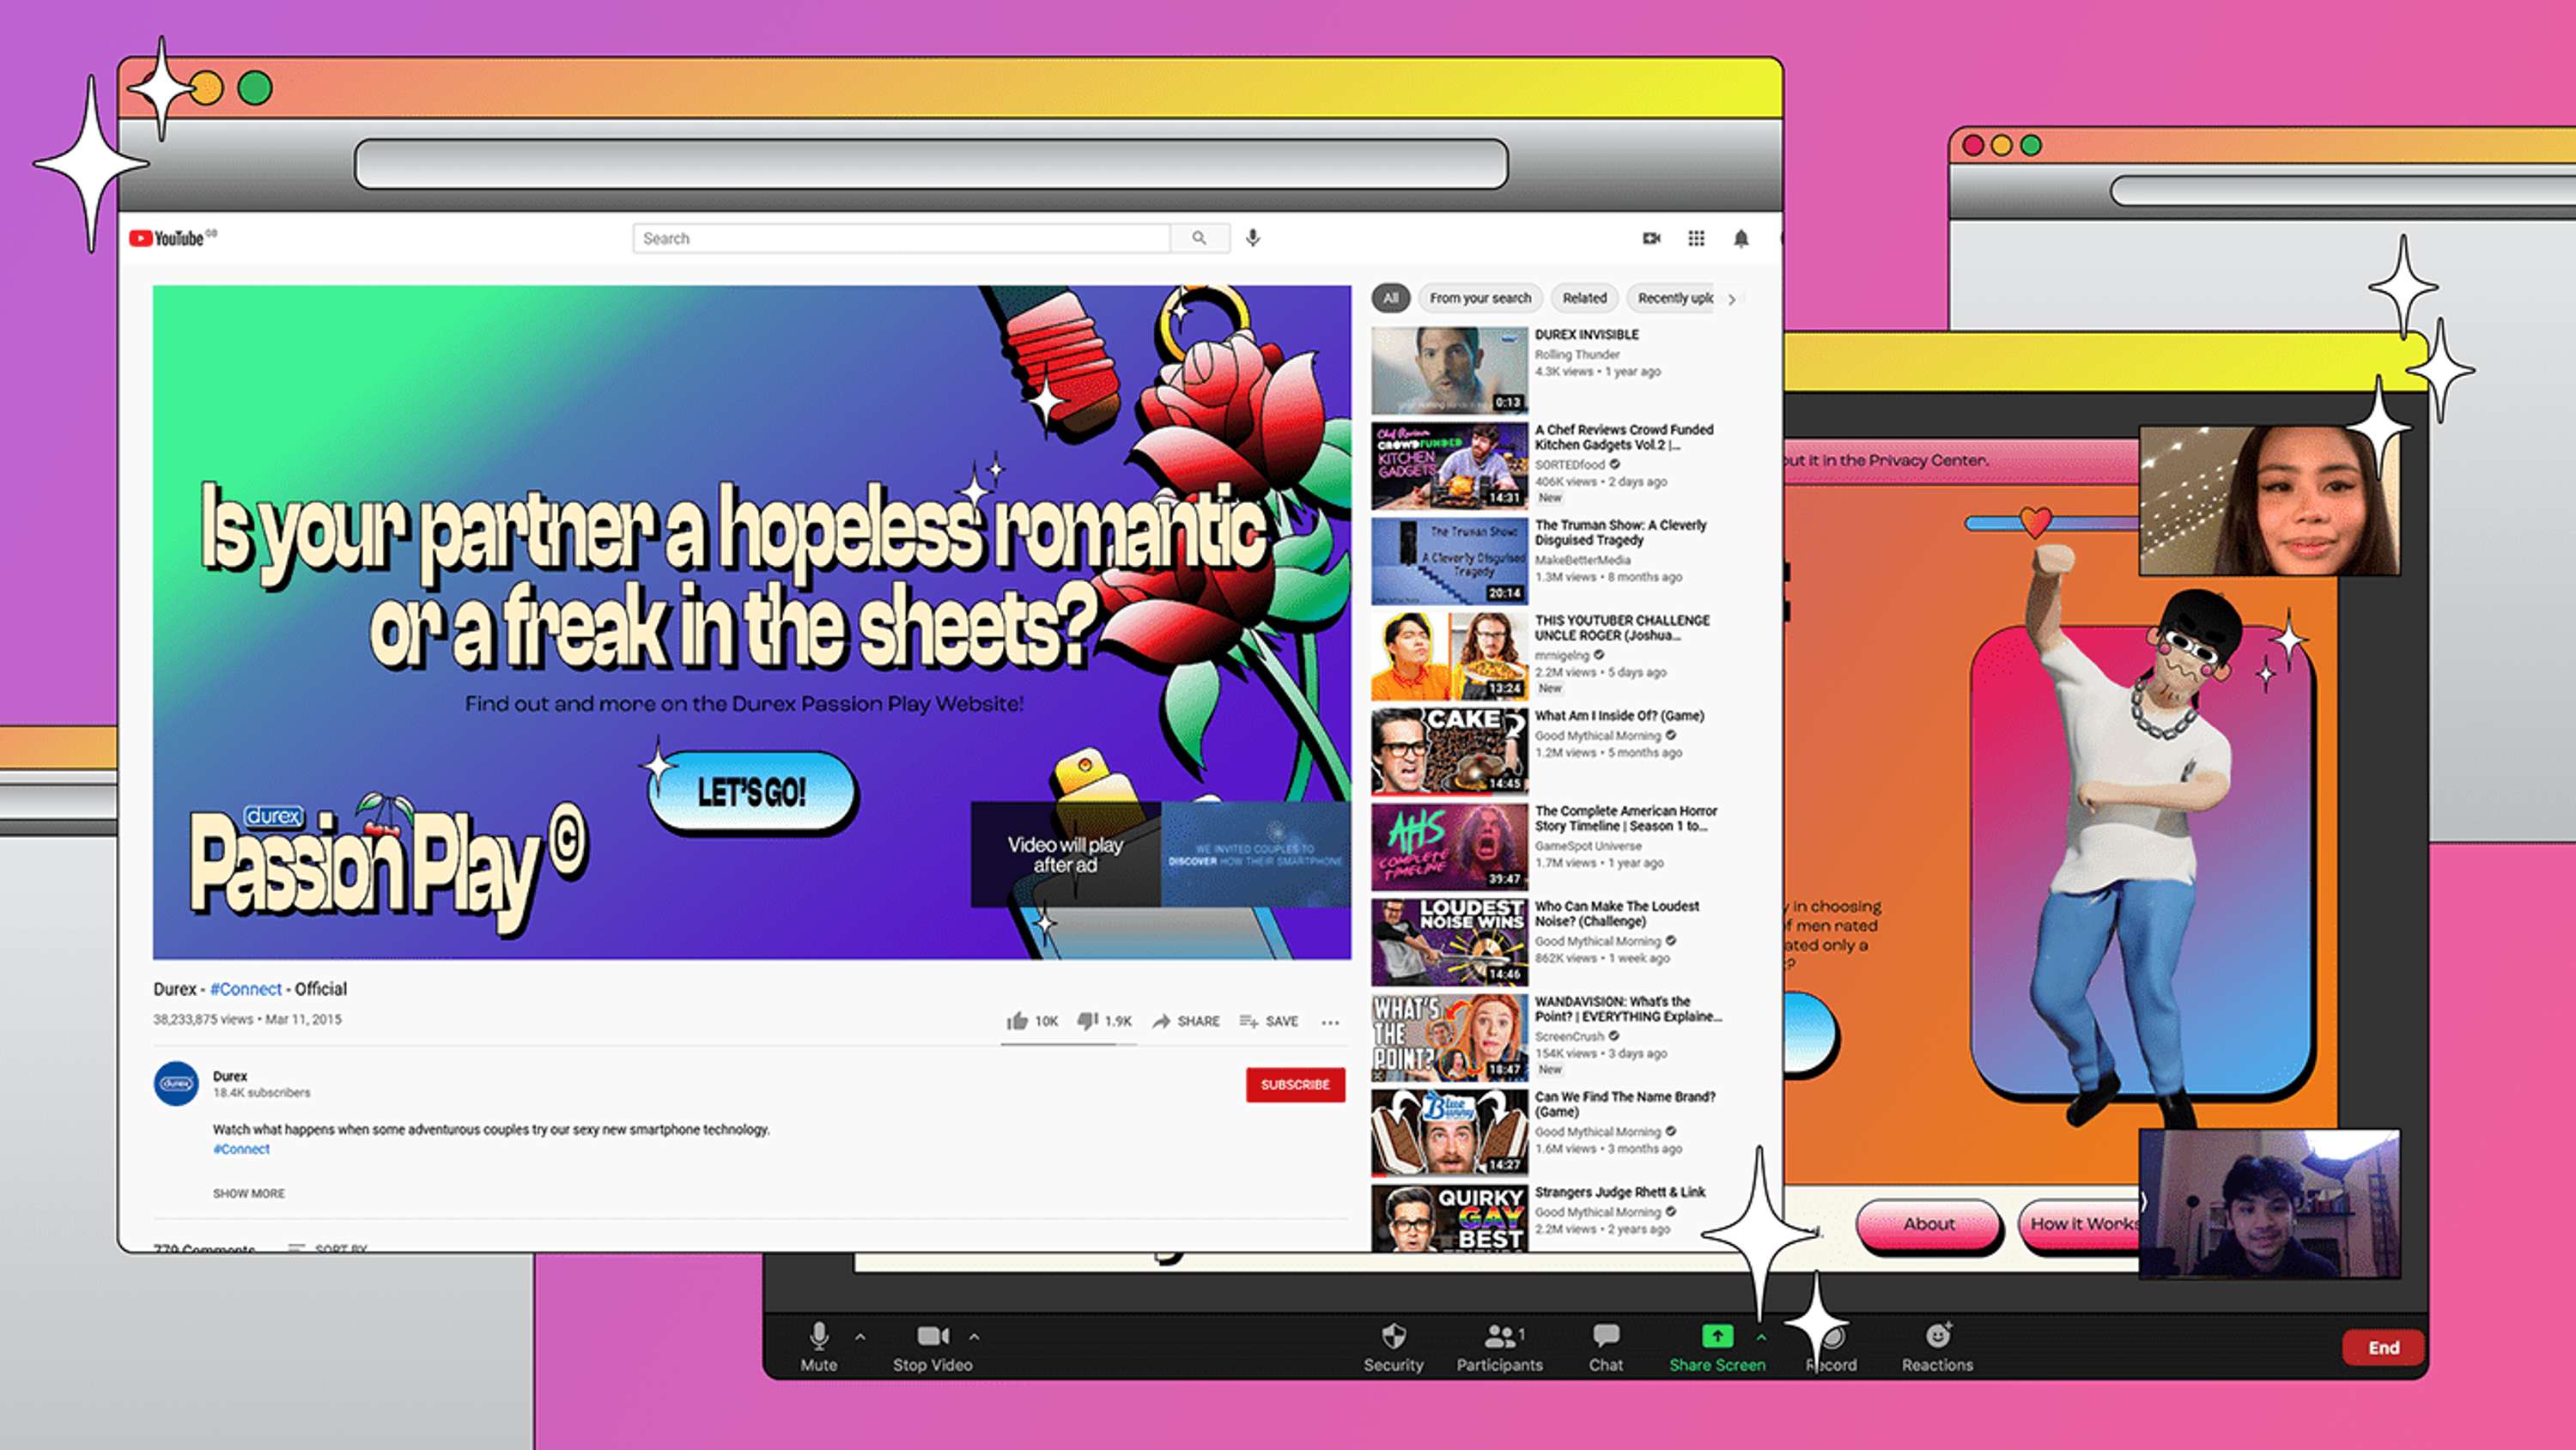Start recording with the Record button
Screen dimensions: 2576x1450
pos(1832,1347)
